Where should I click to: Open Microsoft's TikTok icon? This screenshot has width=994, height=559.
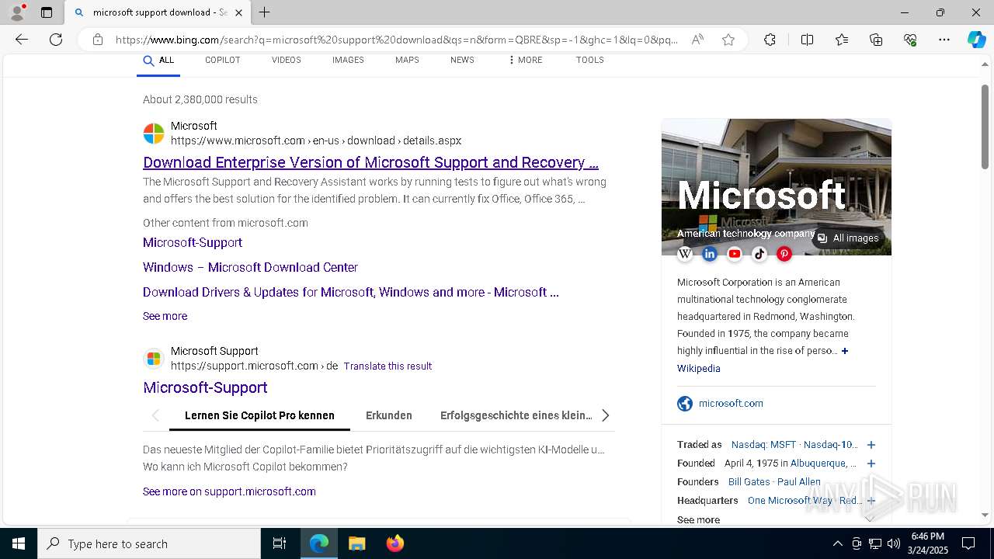[x=759, y=254]
